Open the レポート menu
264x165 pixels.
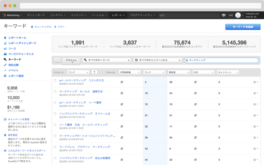pos(118,15)
